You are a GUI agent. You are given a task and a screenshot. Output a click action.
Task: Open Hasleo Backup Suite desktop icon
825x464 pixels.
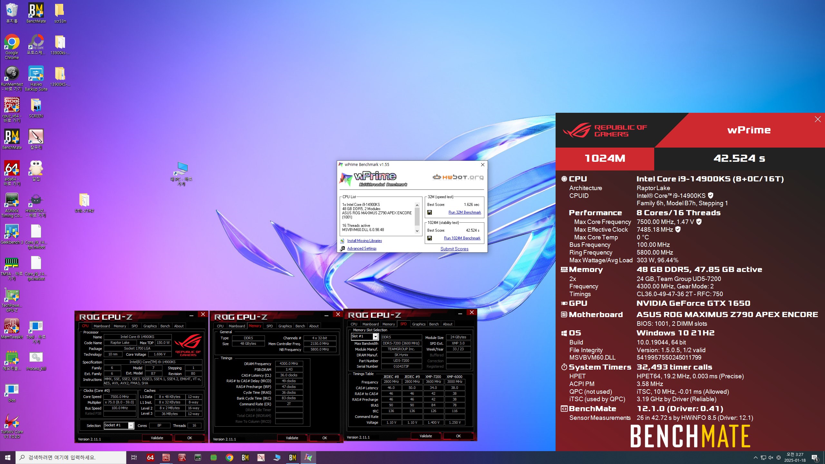[x=36, y=78]
